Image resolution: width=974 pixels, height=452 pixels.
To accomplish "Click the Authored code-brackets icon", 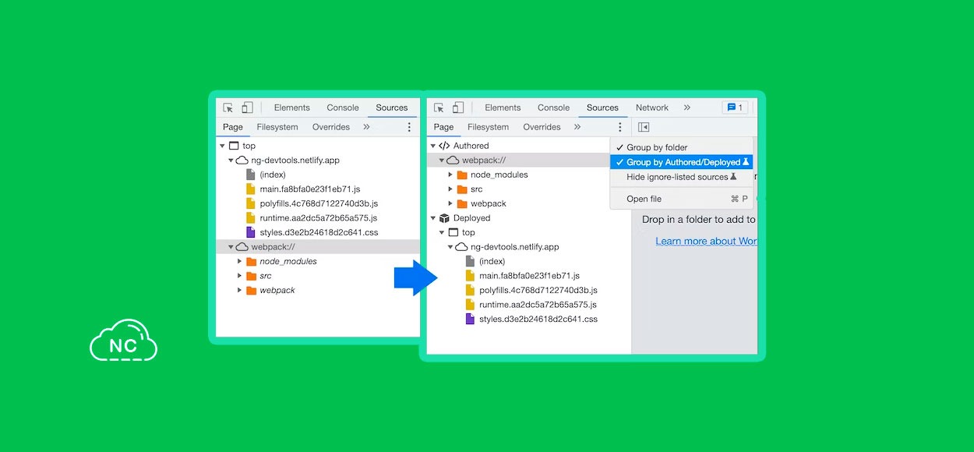I will pyautogui.click(x=444, y=146).
